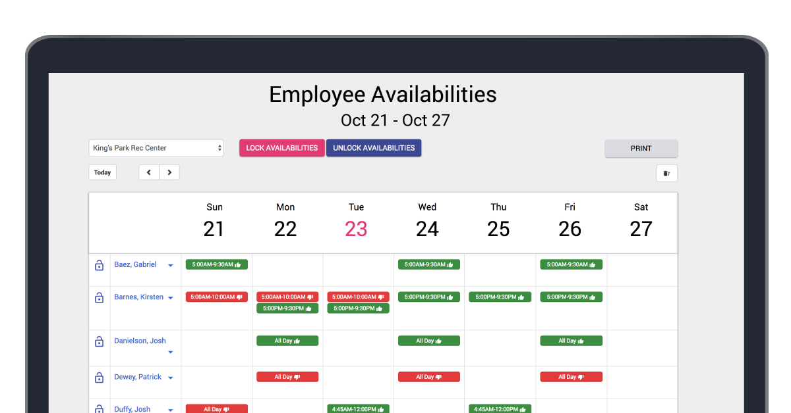Select the Fri 26 column header

pos(570,222)
